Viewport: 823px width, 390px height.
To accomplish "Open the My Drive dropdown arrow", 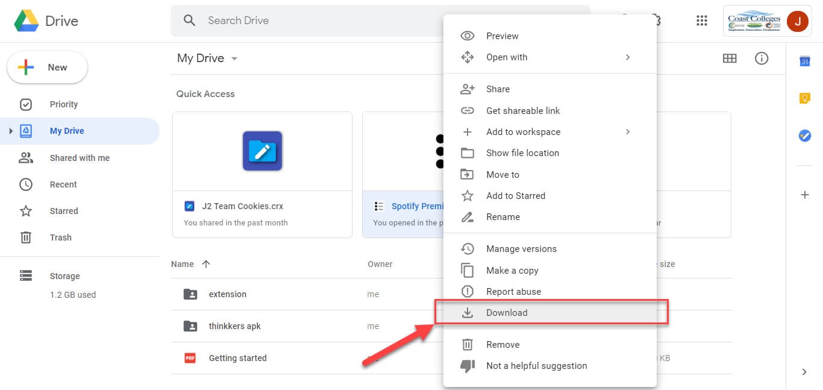I will pyautogui.click(x=234, y=58).
